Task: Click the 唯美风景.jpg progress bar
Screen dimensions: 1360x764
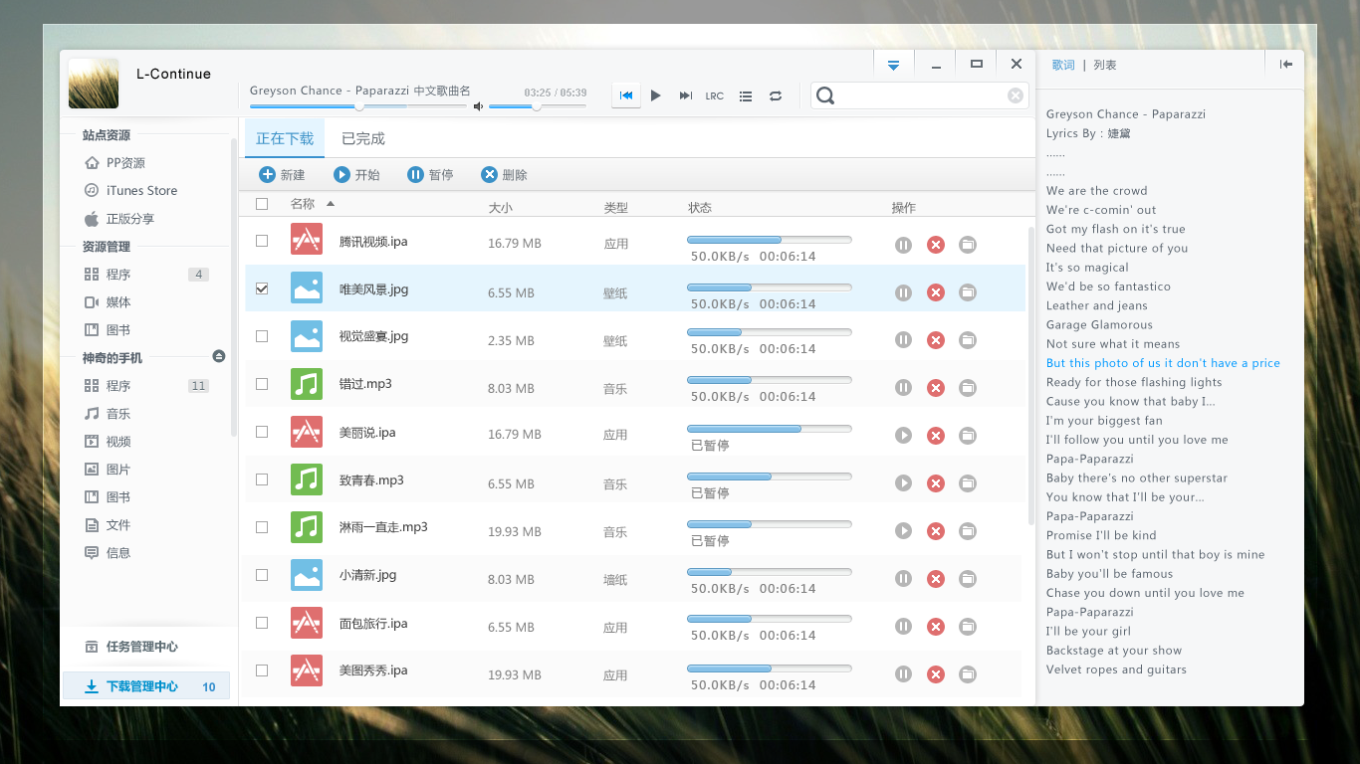Action: (770, 287)
